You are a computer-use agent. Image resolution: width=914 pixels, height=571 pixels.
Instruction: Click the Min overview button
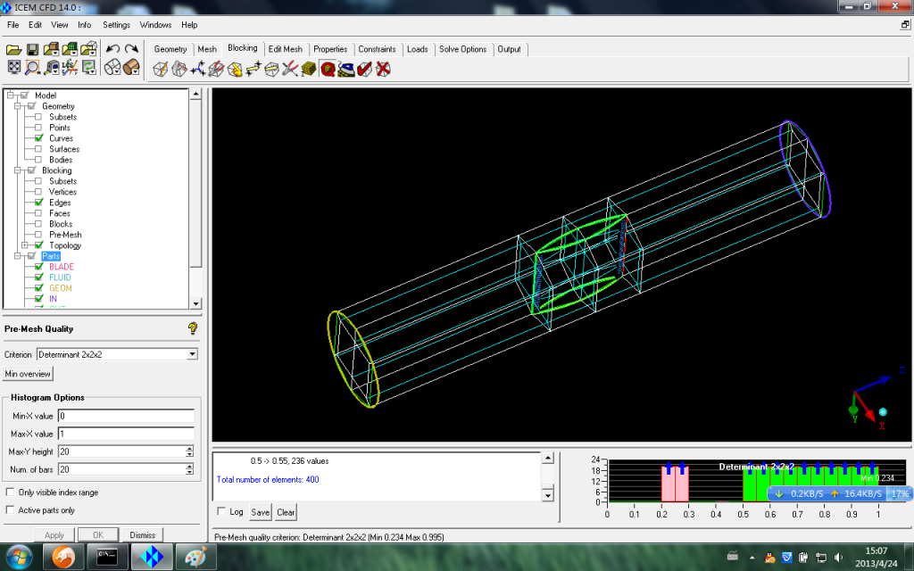[29, 374]
